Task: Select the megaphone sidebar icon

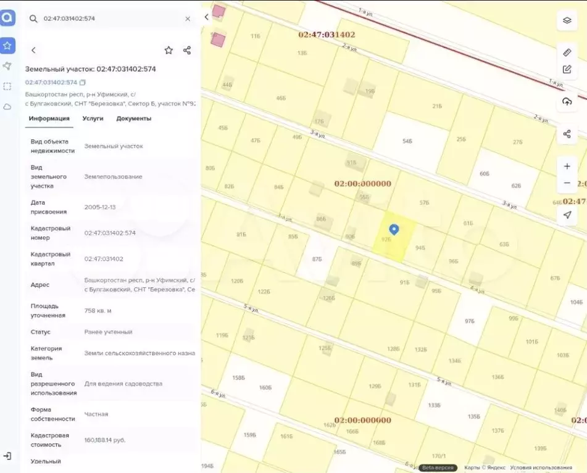Action: (x=7, y=66)
